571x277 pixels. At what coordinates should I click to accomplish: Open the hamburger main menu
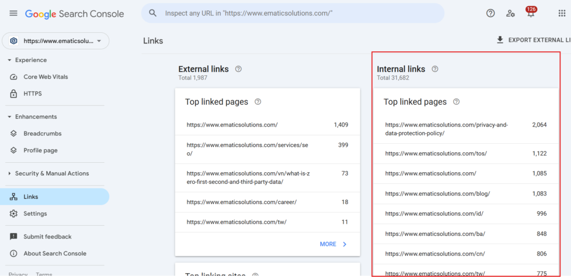pyautogui.click(x=13, y=13)
